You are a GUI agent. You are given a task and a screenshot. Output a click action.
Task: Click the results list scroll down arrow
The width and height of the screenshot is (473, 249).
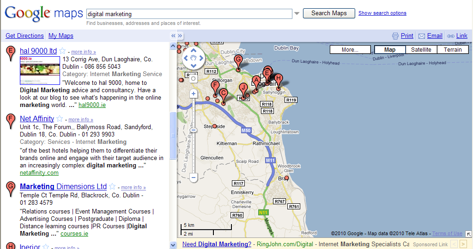(x=173, y=245)
